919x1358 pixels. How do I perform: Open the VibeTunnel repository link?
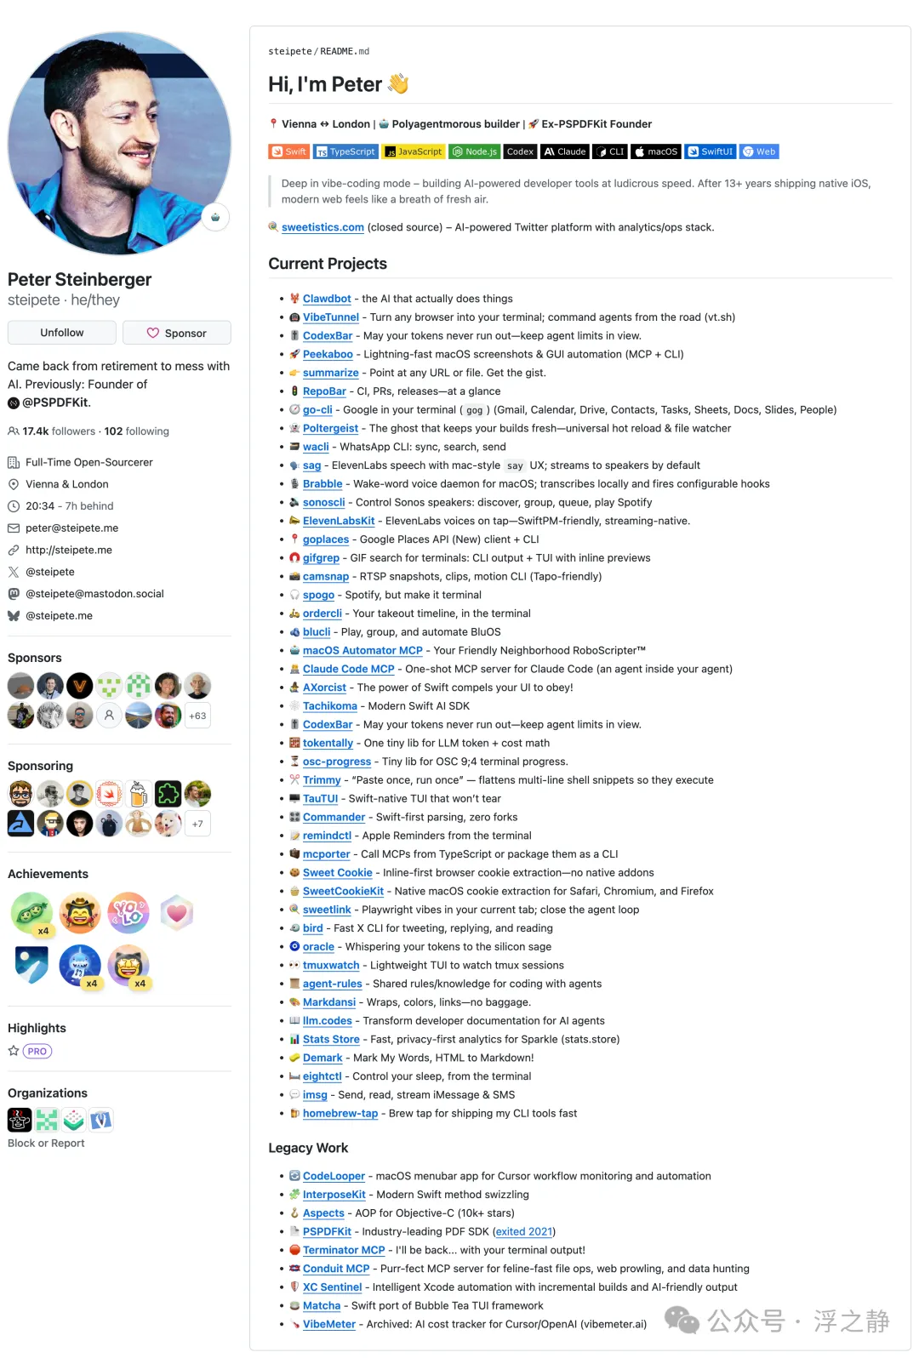point(331,317)
